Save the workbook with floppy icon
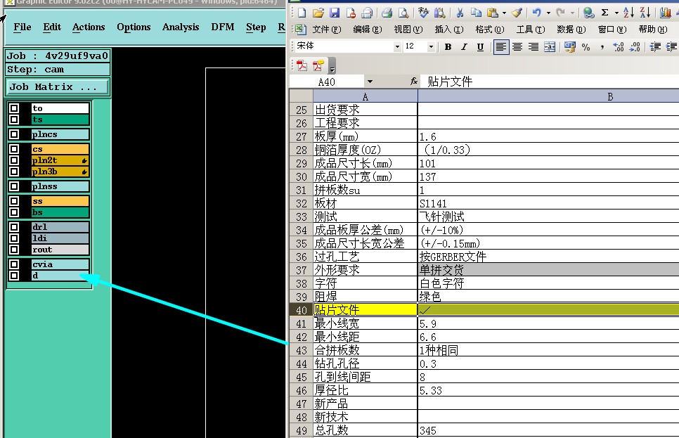 (x=335, y=13)
